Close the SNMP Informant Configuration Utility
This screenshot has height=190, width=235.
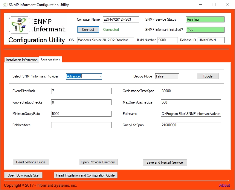point(228,5)
